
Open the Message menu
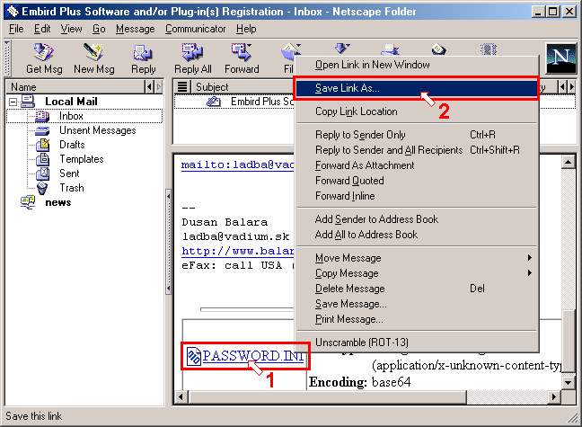point(135,29)
